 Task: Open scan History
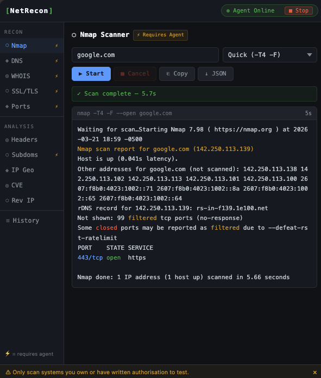32,220
